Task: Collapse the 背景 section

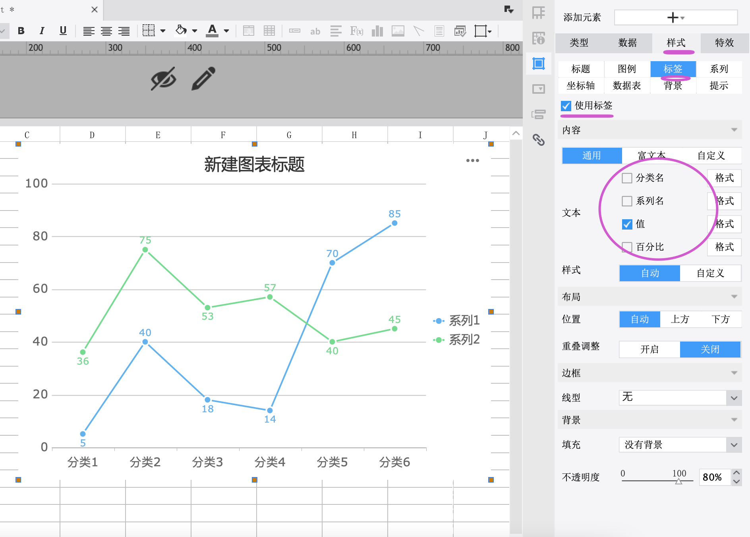Action: [650, 420]
